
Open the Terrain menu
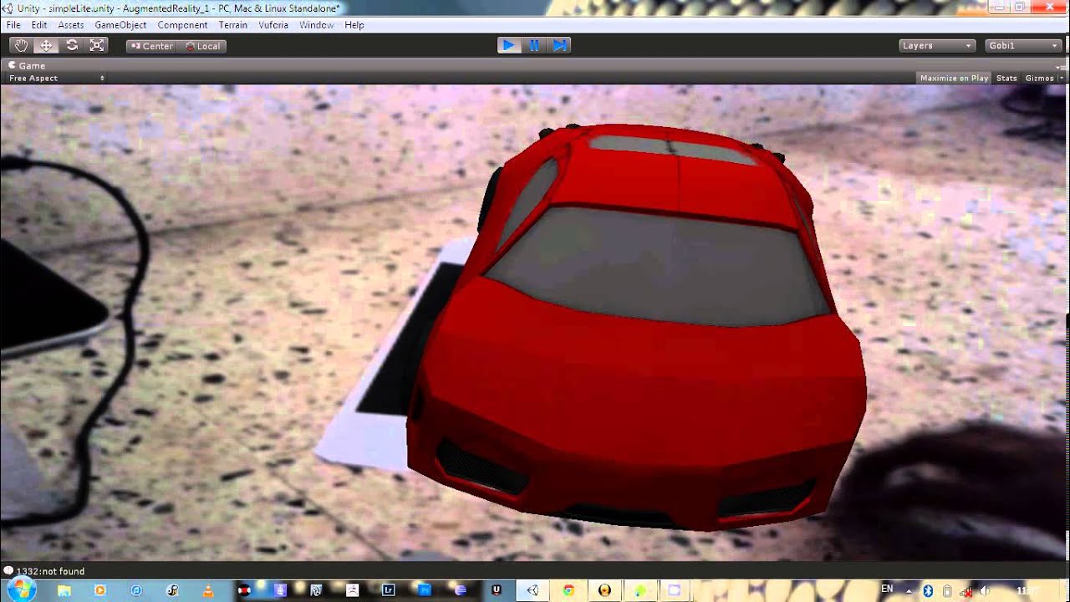(233, 25)
